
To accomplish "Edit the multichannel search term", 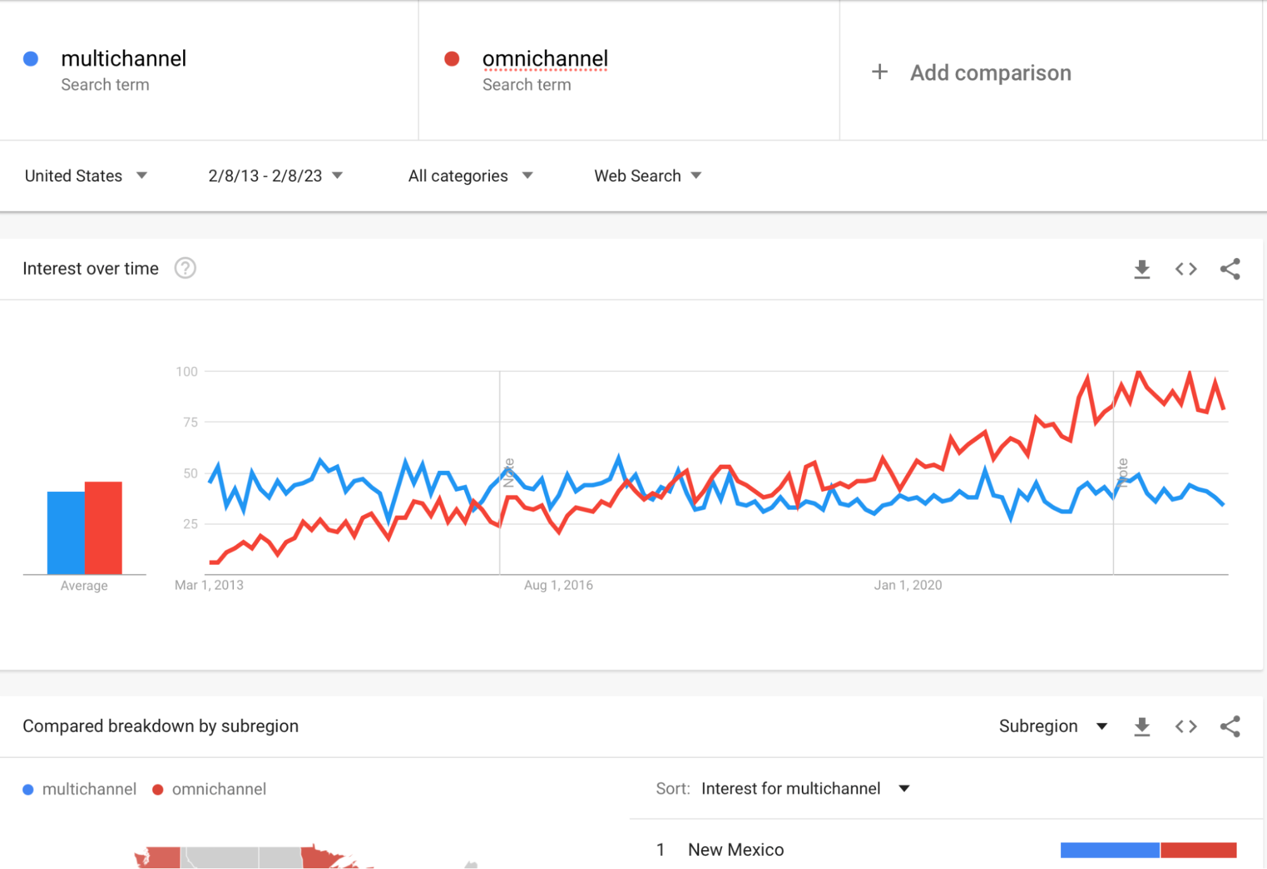I will click(124, 59).
